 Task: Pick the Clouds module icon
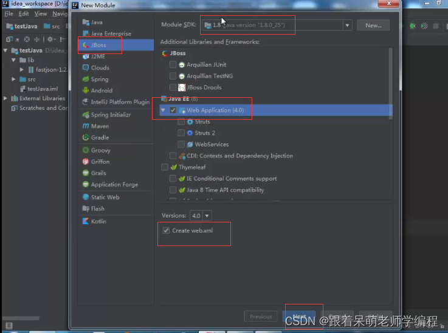86,67
